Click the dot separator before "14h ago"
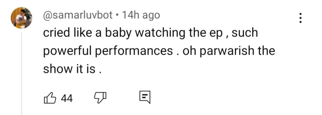Viewport: 322px width, 115px height. (117, 15)
